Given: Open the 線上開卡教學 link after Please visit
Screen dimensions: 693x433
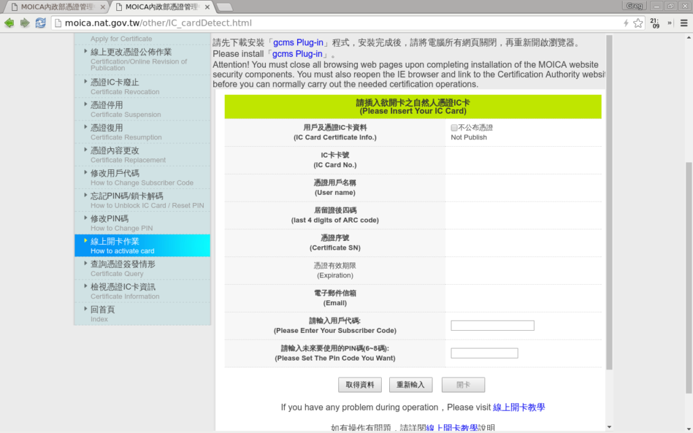Looking at the screenshot, I should [519, 407].
